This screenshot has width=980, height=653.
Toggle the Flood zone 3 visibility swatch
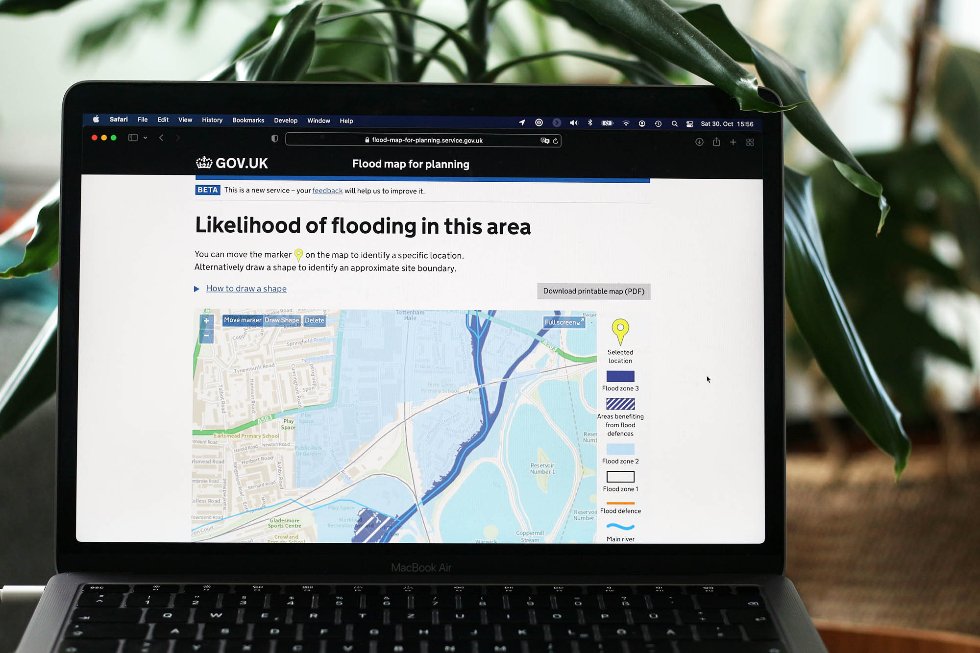pos(621,377)
